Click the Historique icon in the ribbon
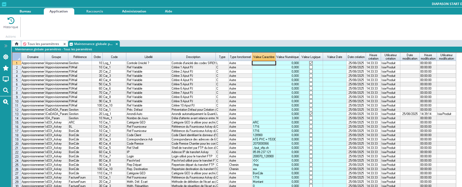The height and width of the screenshot is (187, 462). tap(11, 21)
